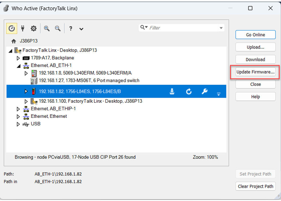Screen dimensions: 281x201
Task: Click the Upload... button
Action: [x=255, y=47]
